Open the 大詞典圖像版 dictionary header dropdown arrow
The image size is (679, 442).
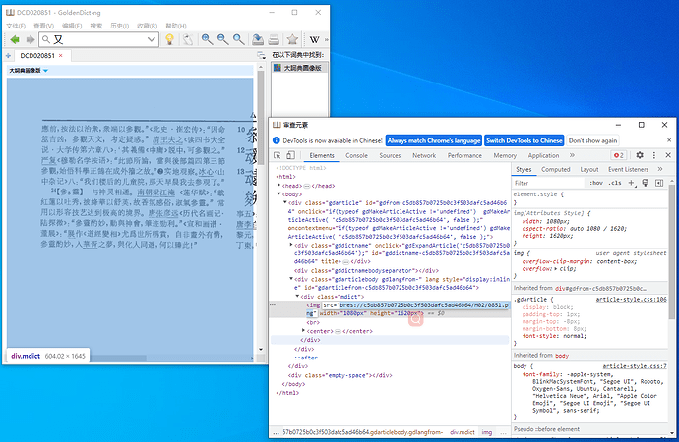pos(46,71)
